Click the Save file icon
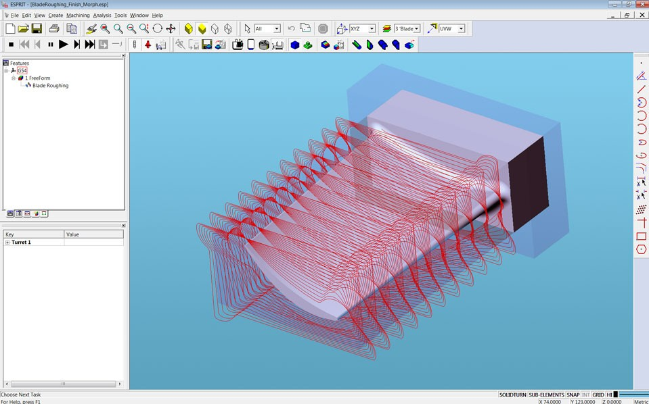 [37, 28]
